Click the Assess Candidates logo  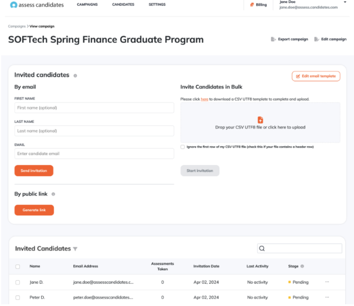click(x=37, y=5)
